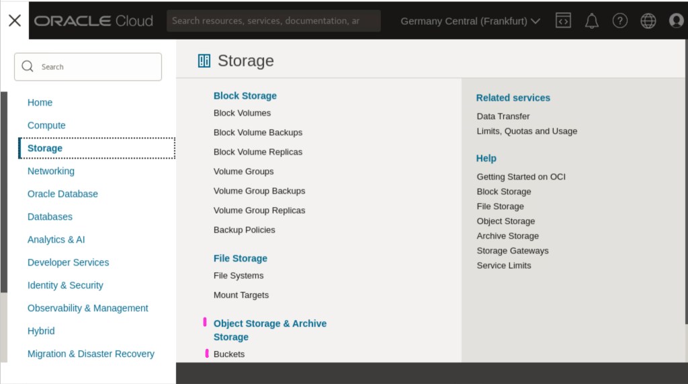Close the navigation menu with X icon
The width and height of the screenshot is (688, 384).
point(15,20)
